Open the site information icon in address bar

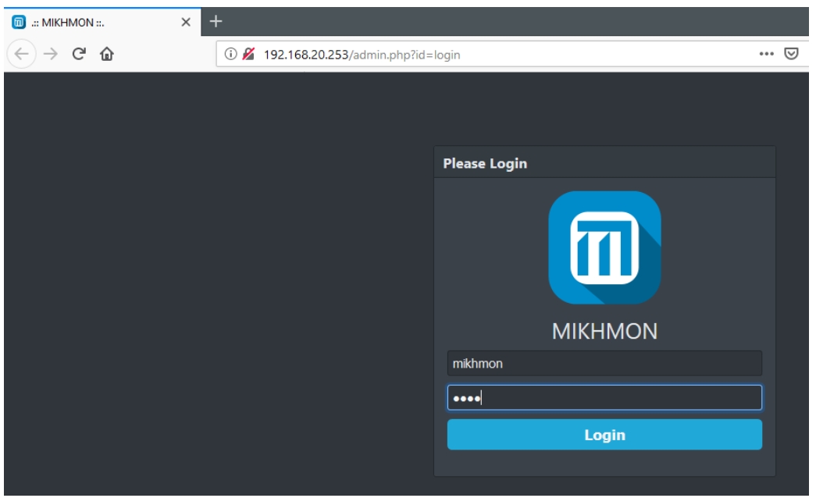tap(230, 54)
